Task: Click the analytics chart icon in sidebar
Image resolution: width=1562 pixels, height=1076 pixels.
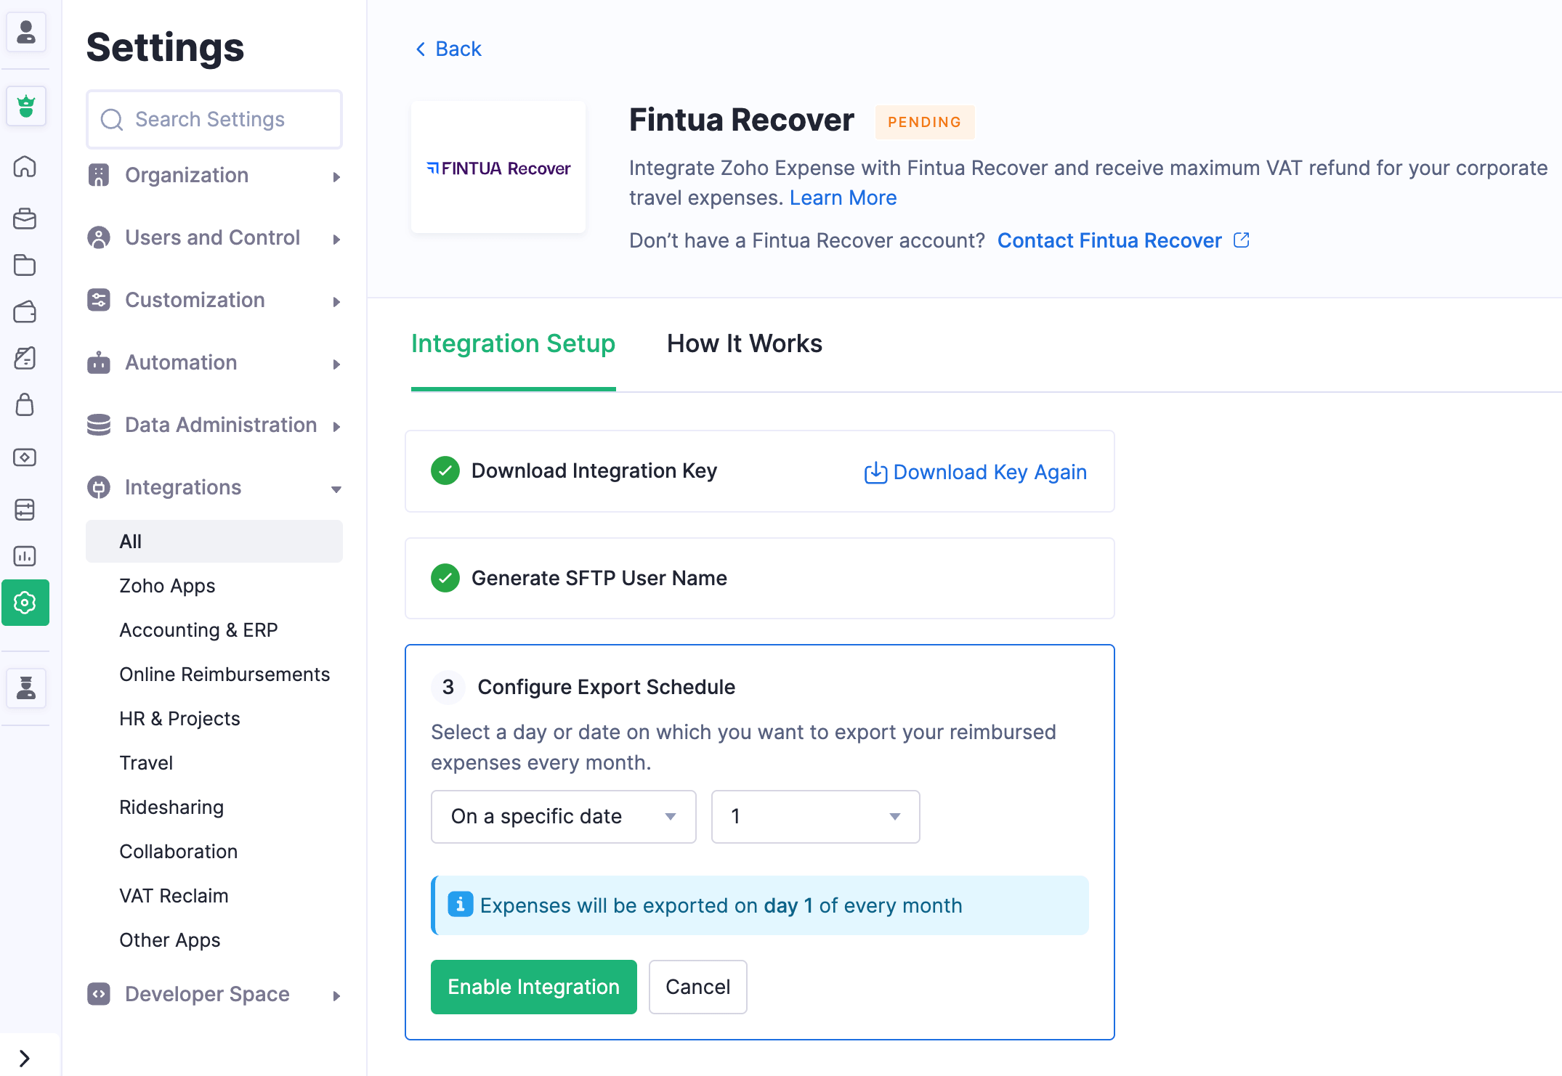Action: click(25, 556)
